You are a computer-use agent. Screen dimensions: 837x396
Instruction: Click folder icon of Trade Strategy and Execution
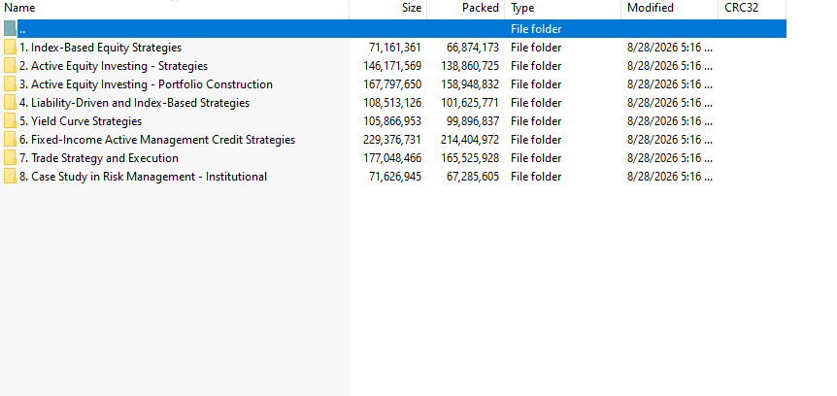click(x=10, y=158)
